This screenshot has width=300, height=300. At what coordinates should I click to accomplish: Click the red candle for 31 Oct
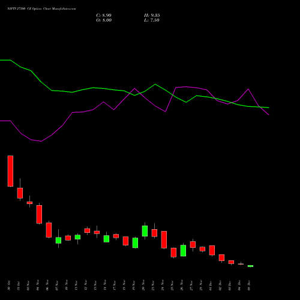[x=20, y=193]
